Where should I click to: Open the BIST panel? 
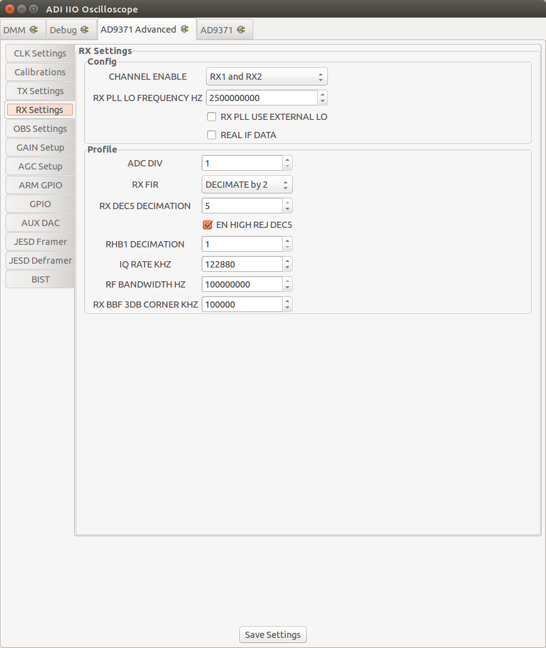pyautogui.click(x=40, y=279)
